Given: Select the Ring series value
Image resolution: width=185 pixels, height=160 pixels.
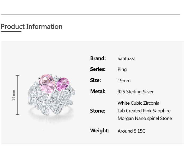Looking at the screenshot, I should coord(122,69).
